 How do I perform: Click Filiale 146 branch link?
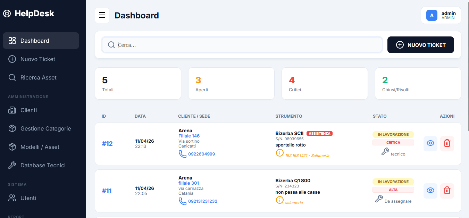[x=189, y=136]
